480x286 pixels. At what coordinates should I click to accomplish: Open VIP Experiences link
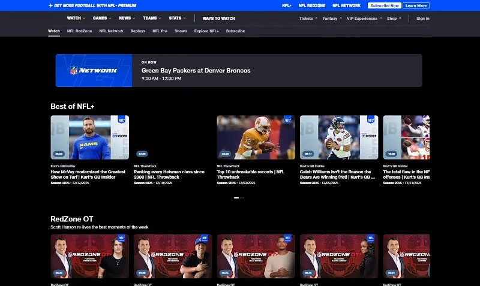362,19
